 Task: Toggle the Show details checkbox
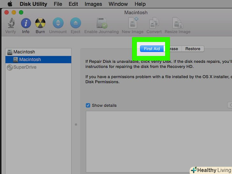[88, 105]
